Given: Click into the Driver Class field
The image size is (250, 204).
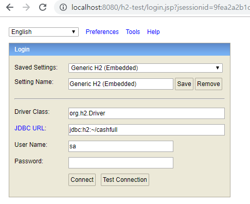Looking at the screenshot, I should [x=147, y=113].
